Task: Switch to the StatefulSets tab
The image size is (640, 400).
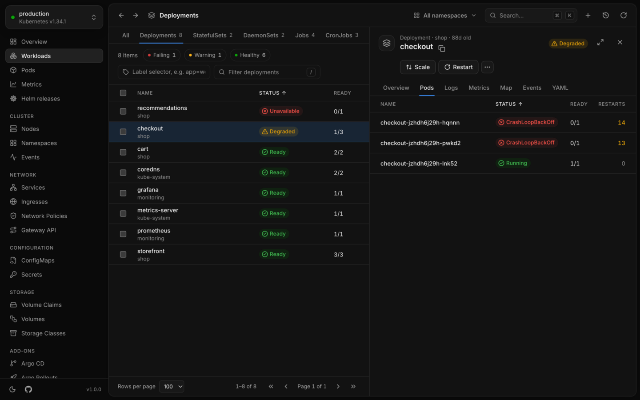Action: tap(212, 35)
